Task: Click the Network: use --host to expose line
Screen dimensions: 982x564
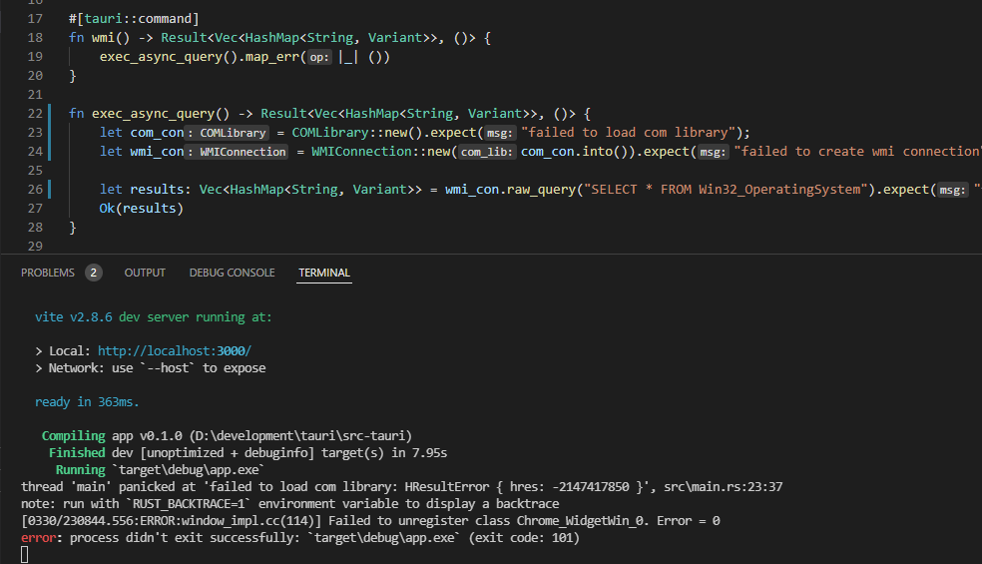Action: click(x=151, y=368)
